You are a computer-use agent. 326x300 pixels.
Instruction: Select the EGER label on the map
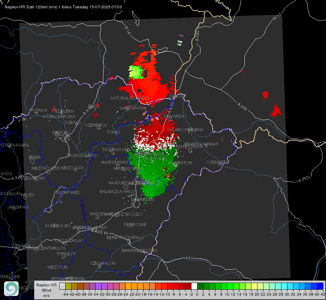tap(34, 157)
